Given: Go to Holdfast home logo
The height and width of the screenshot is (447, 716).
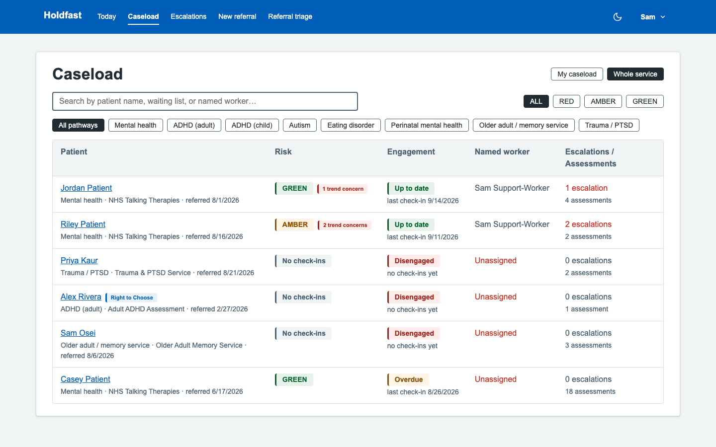Looking at the screenshot, I should click(63, 15).
